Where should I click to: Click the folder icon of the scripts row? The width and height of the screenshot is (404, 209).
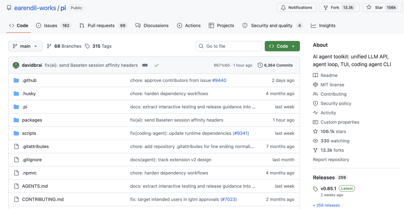(x=16, y=133)
